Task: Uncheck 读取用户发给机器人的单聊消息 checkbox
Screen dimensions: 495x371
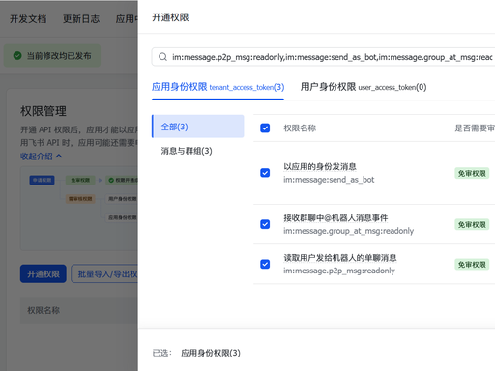Action: click(265, 264)
